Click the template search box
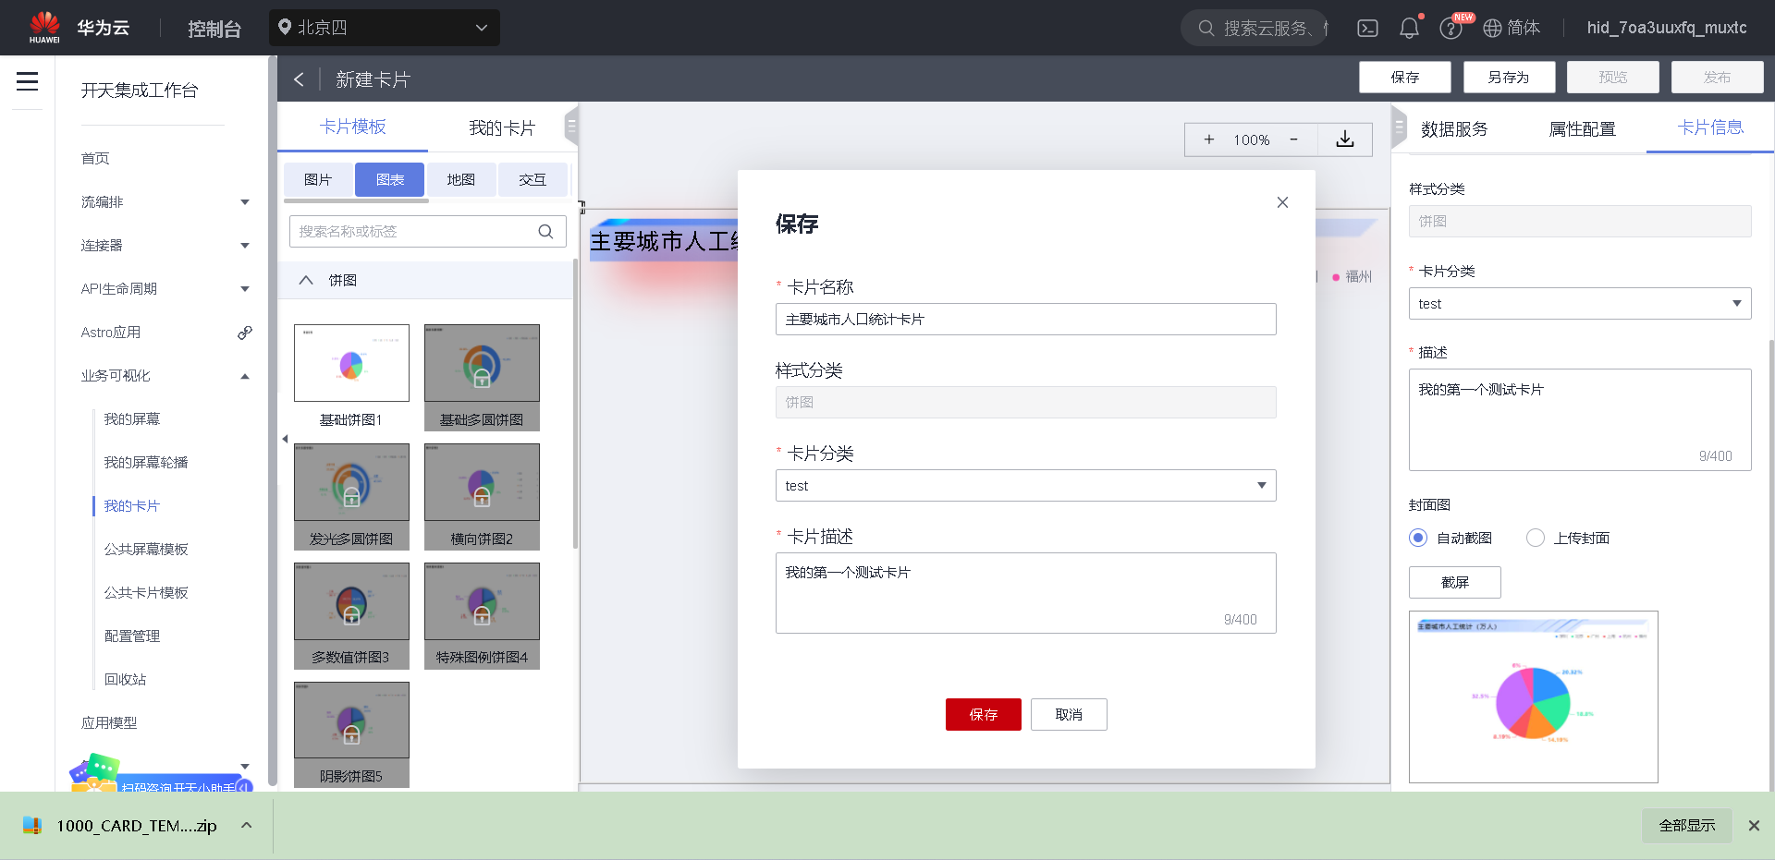This screenshot has height=860, width=1775. [427, 232]
